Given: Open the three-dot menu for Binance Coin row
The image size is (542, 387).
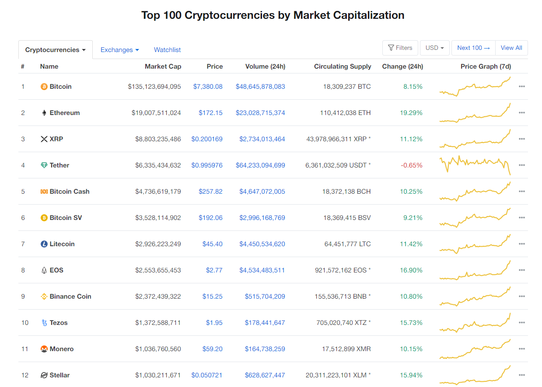Looking at the screenshot, I should click(x=521, y=296).
